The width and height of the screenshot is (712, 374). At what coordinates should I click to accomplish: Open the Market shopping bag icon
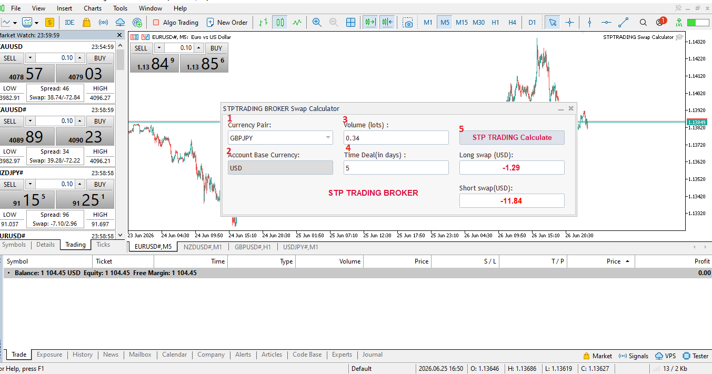pos(87,23)
